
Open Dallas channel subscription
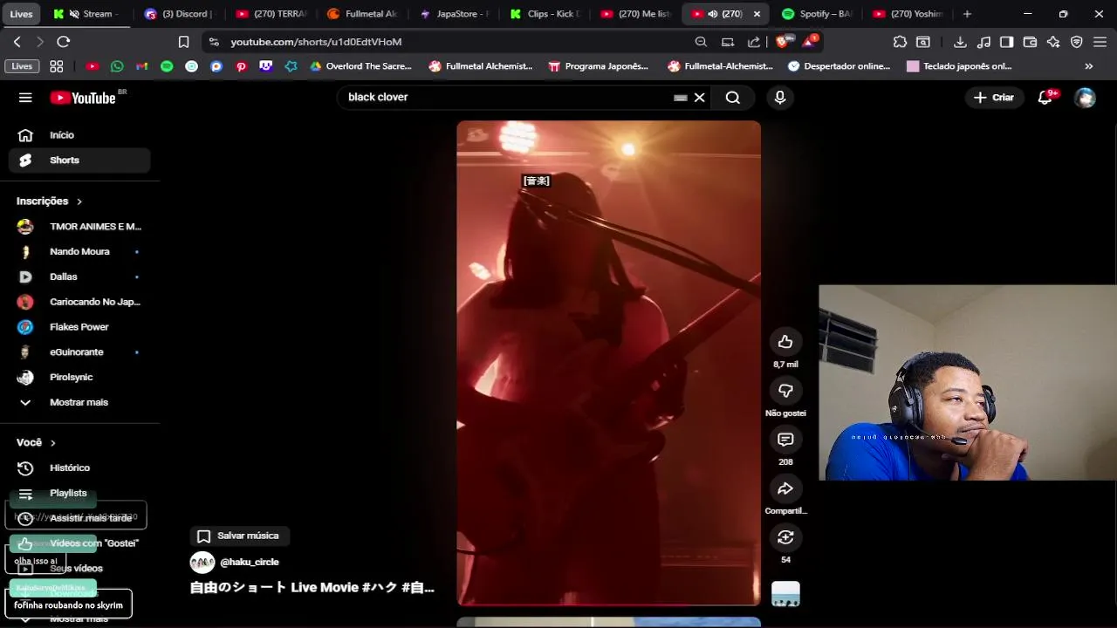coord(79,276)
